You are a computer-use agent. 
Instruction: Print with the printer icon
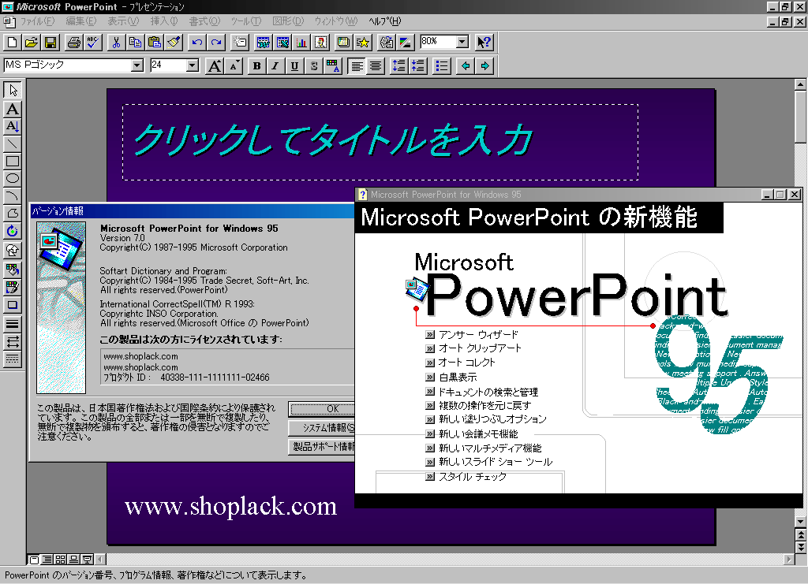tap(73, 43)
